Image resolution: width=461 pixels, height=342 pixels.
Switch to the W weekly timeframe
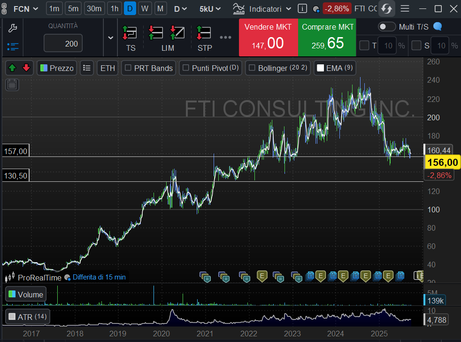(x=145, y=8)
